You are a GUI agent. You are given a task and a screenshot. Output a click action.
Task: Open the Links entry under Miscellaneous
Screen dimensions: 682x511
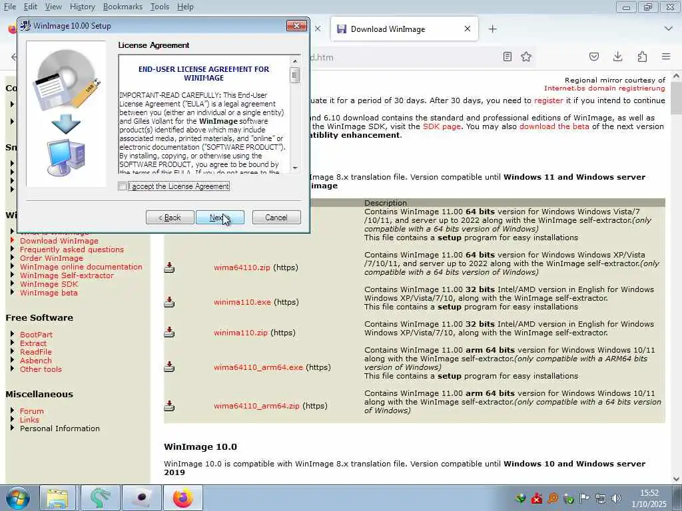[x=29, y=420]
